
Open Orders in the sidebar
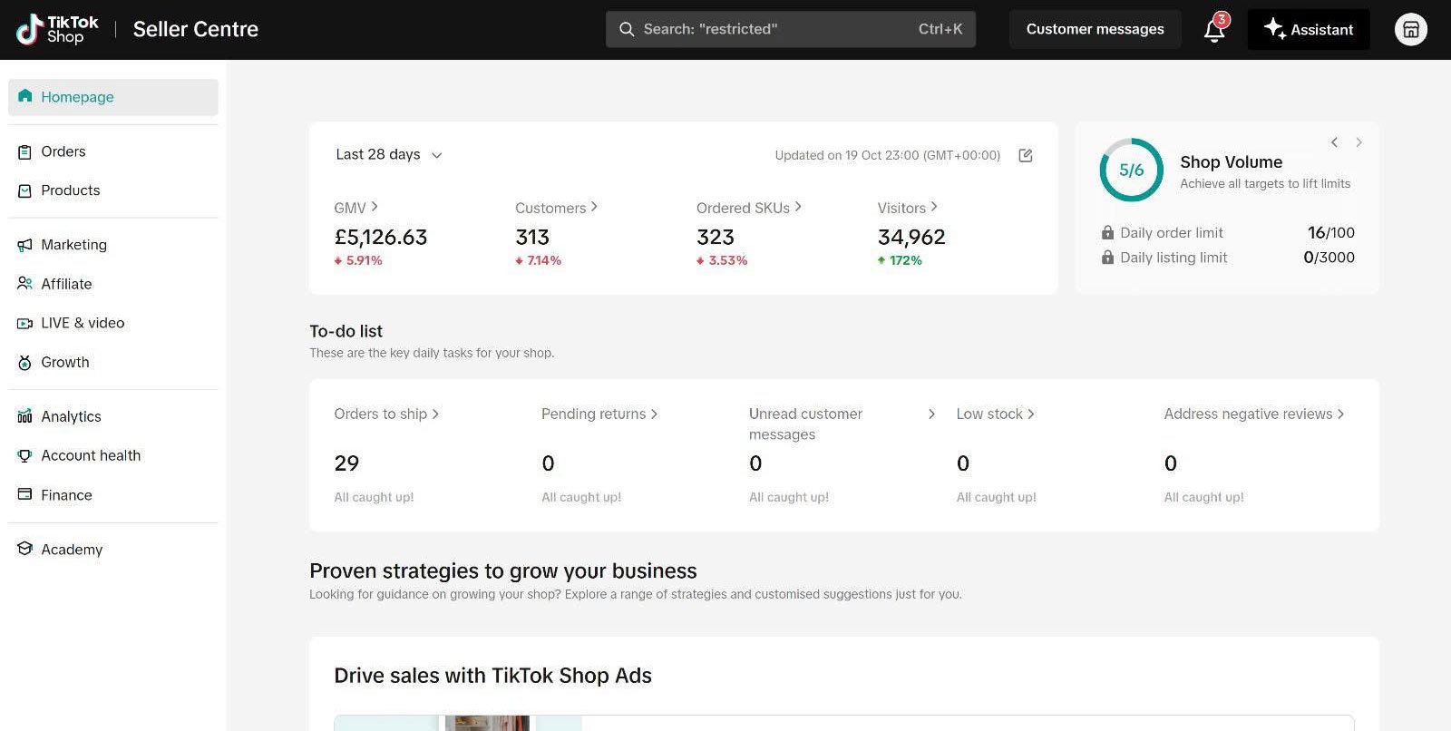(x=63, y=151)
